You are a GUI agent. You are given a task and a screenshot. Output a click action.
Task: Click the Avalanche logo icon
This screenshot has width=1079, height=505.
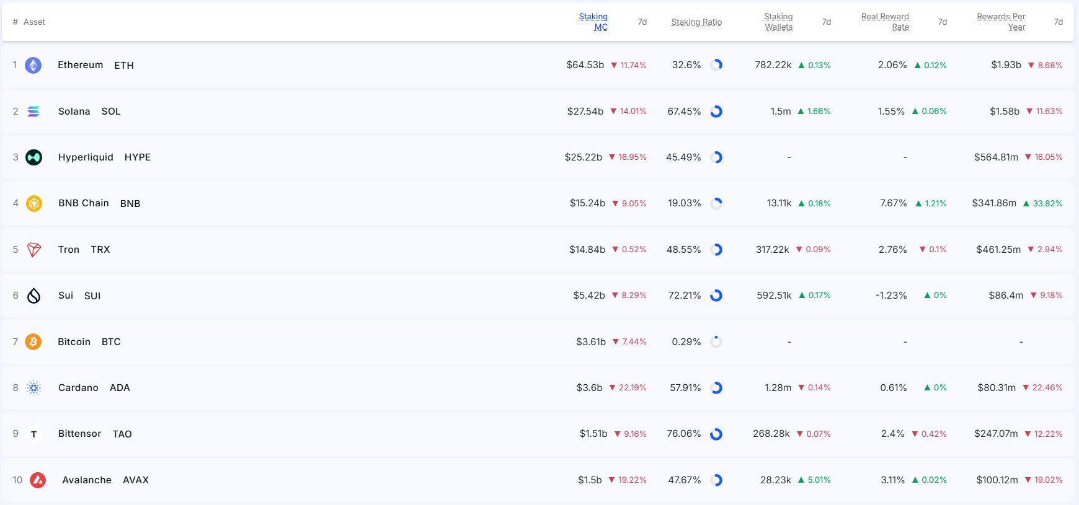[38, 480]
